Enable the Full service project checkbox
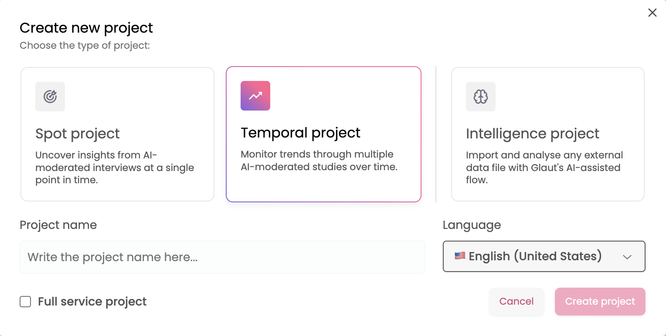 pyautogui.click(x=25, y=302)
